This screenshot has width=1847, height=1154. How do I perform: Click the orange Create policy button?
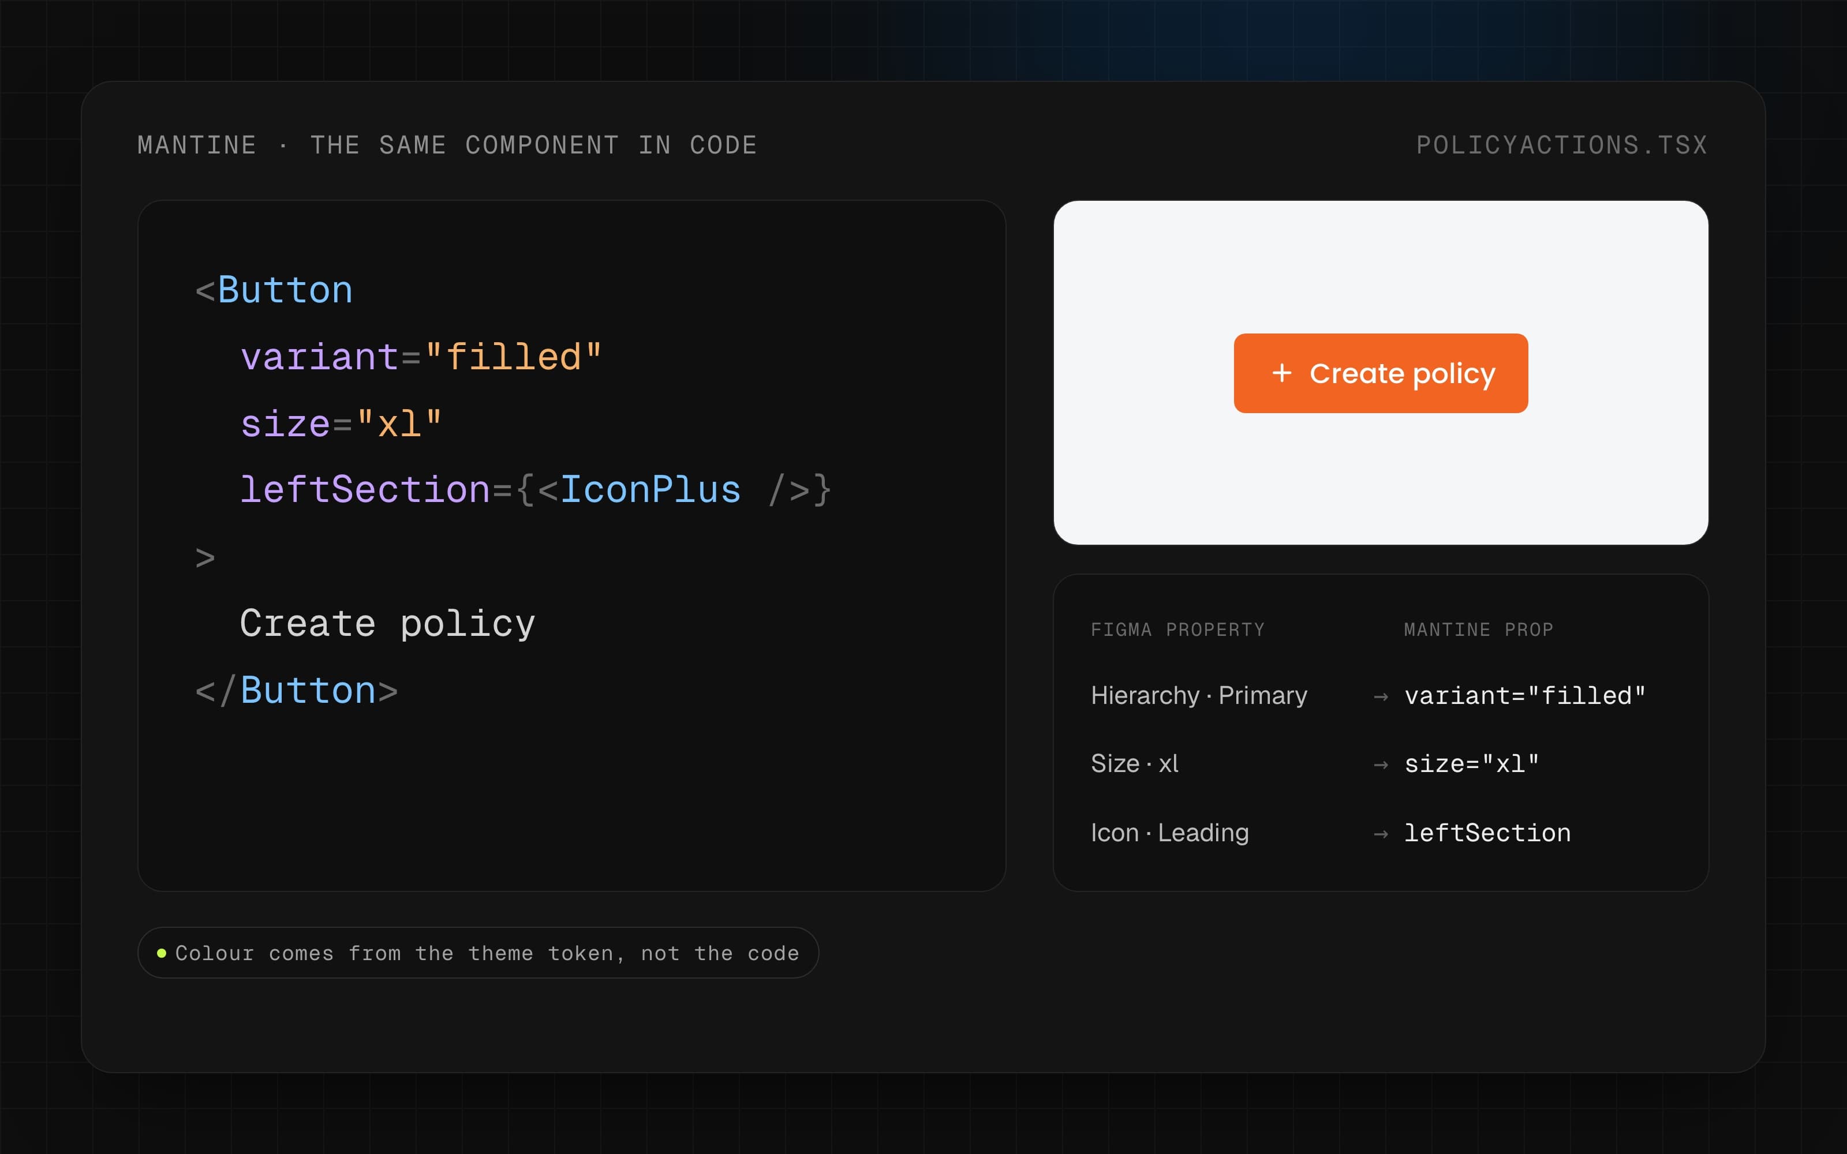[1381, 373]
